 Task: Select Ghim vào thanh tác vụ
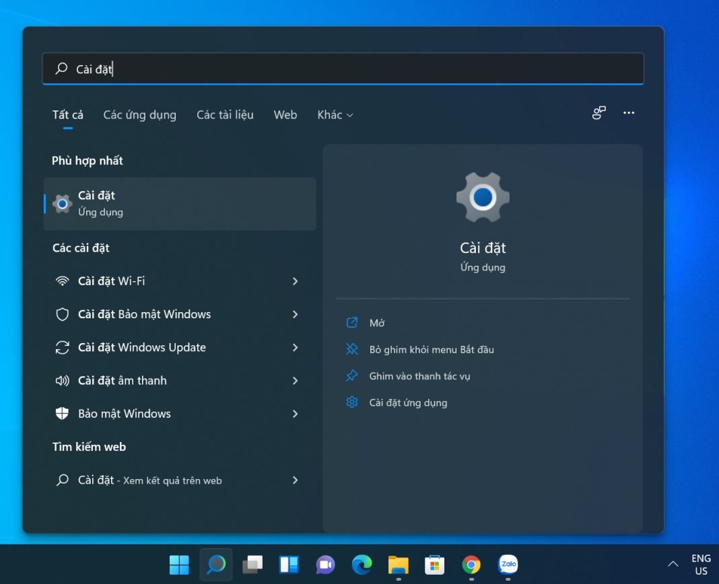[419, 376]
